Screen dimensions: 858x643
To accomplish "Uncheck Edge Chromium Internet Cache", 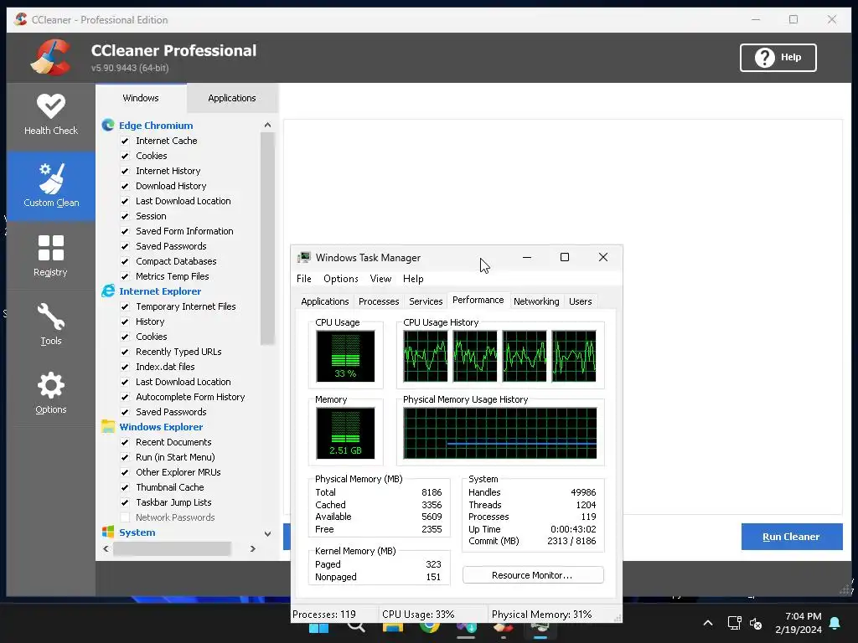I will point(125,141).
